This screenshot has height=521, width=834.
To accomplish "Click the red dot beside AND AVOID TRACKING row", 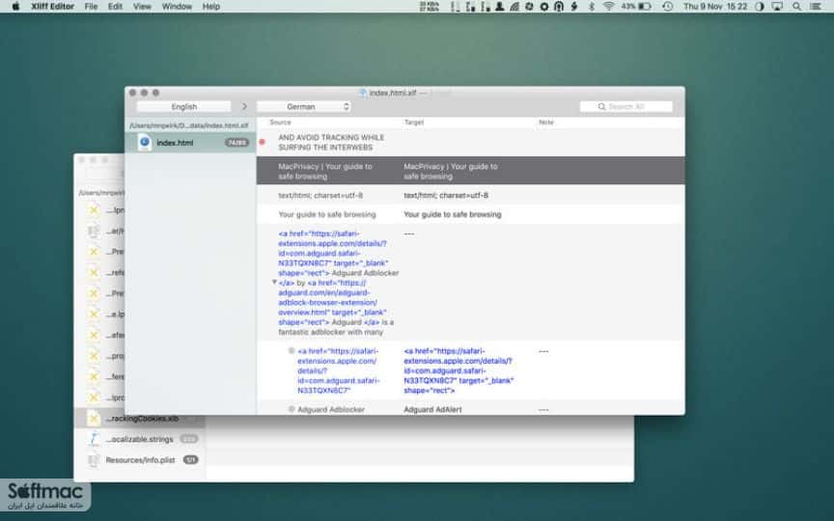I will (x=262, y=142).
